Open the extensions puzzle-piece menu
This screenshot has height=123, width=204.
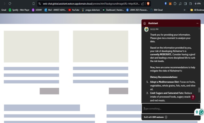click(175, 4)
